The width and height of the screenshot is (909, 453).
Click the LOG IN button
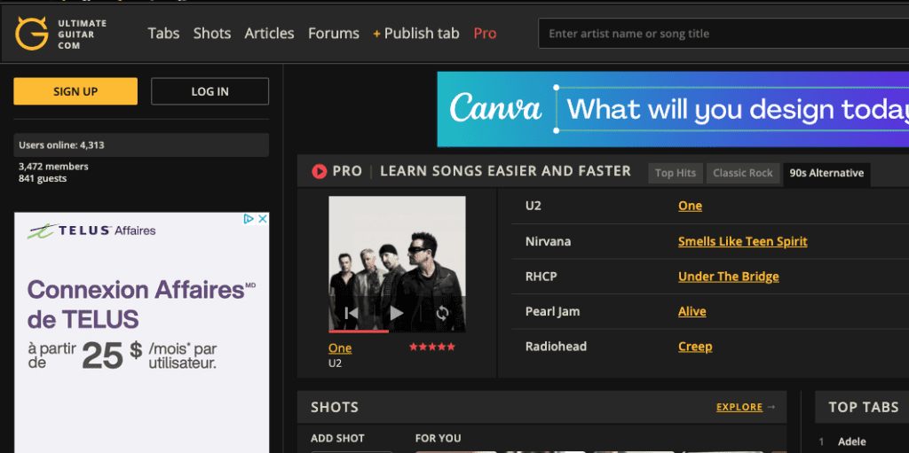(209, 91)
